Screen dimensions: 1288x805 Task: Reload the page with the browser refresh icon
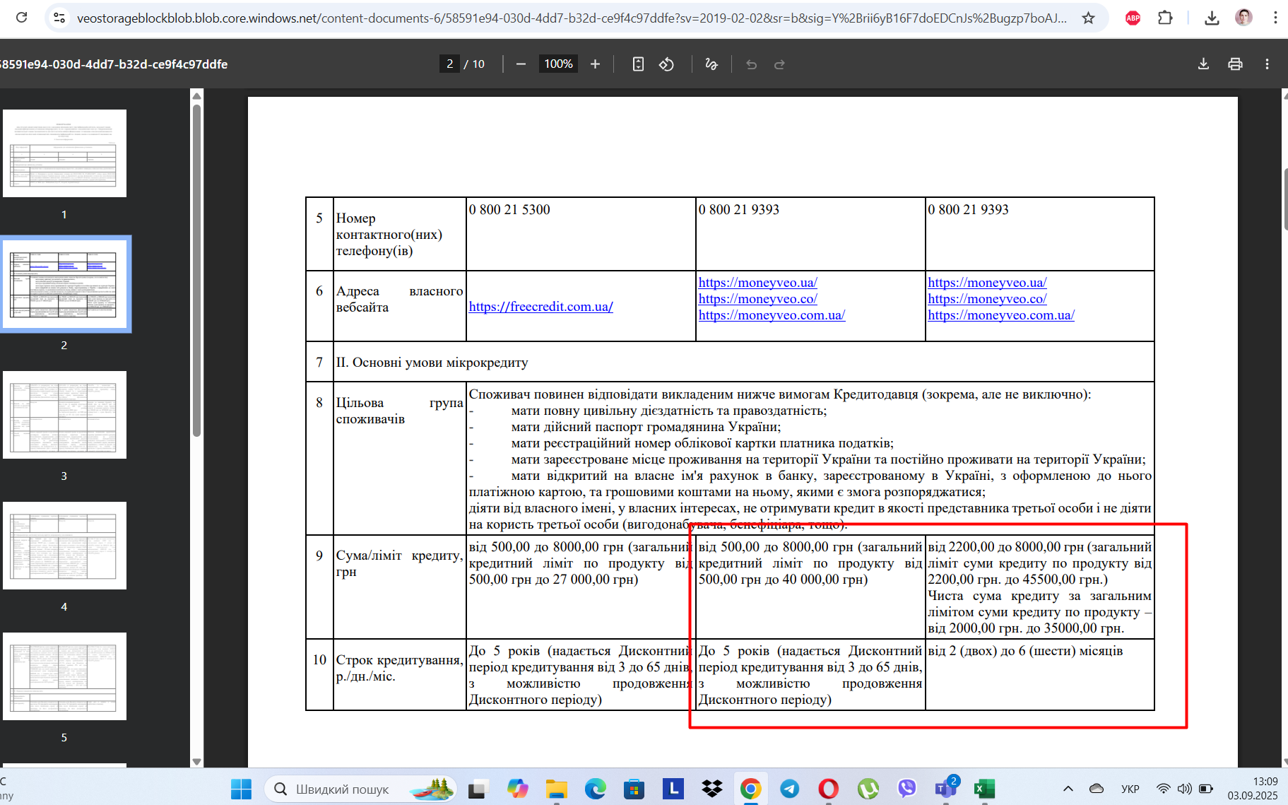coord(21,18)
